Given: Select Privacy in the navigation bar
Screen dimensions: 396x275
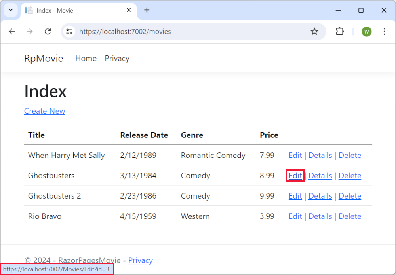Looking at the screenshot, I should pyautogui.click(x=117, y=58).
